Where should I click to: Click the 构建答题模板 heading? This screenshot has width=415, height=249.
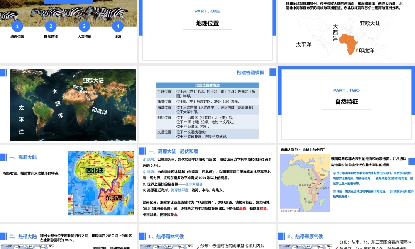pyautogui.click(x=250, y=72)
